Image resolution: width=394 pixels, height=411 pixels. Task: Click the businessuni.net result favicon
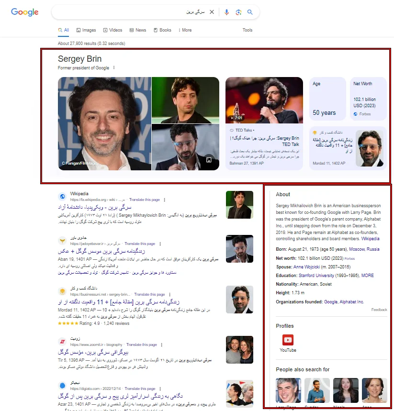62,291
